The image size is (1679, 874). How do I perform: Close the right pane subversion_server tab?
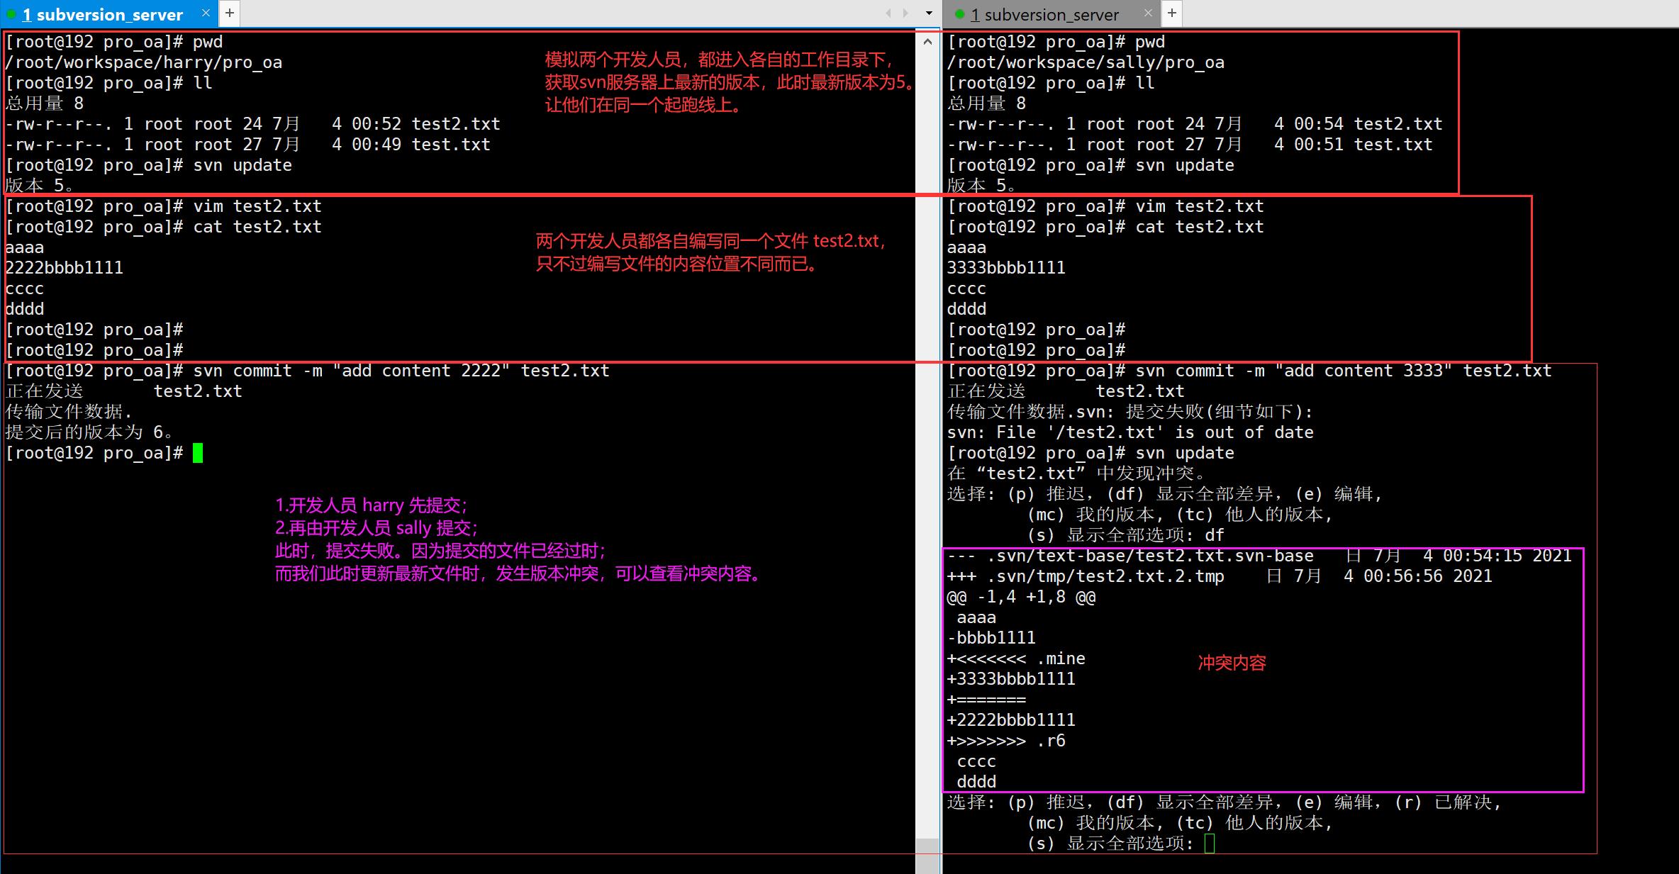click(x=1149, y=13)
